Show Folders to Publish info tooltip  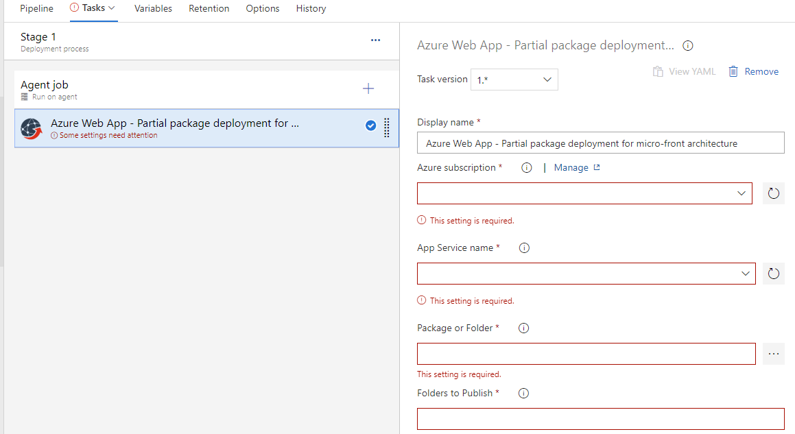tap(524, 393)
